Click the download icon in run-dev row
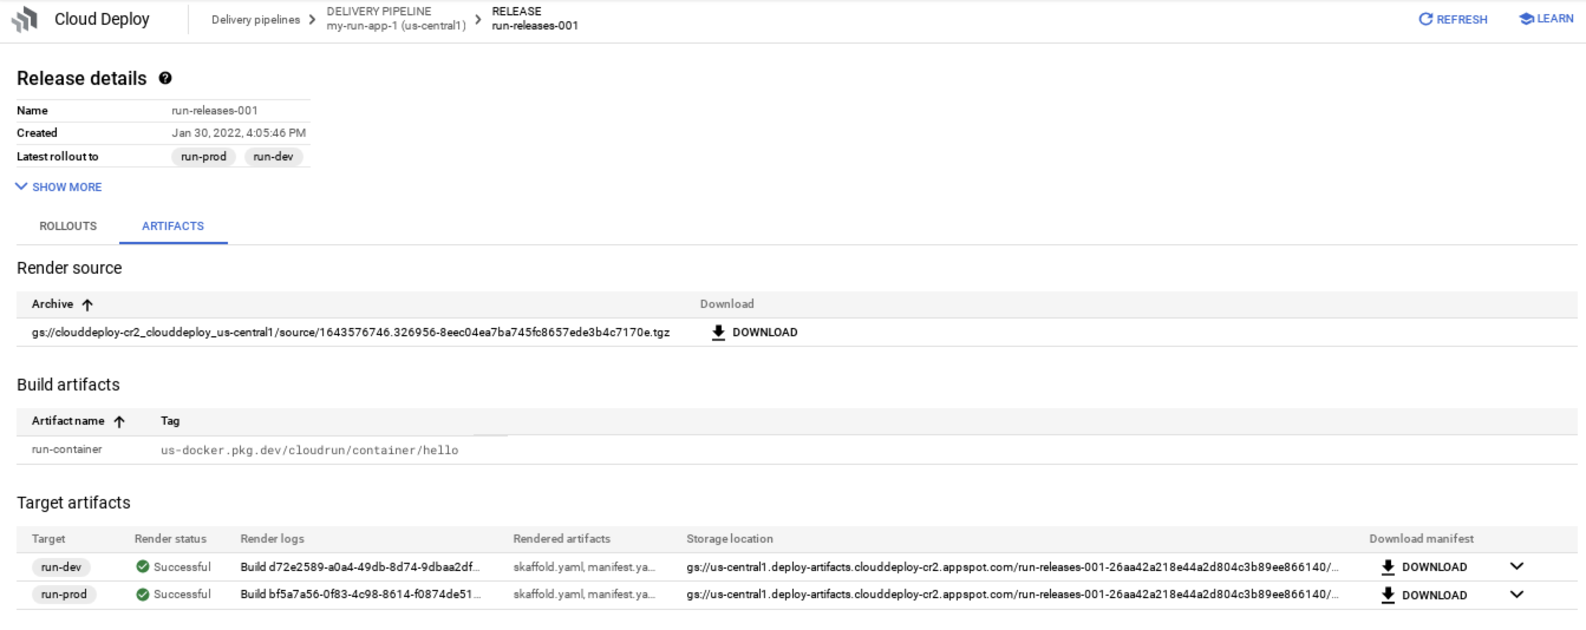 [x=1388, y=567]
